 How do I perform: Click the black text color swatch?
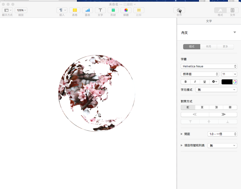(227, 82)
